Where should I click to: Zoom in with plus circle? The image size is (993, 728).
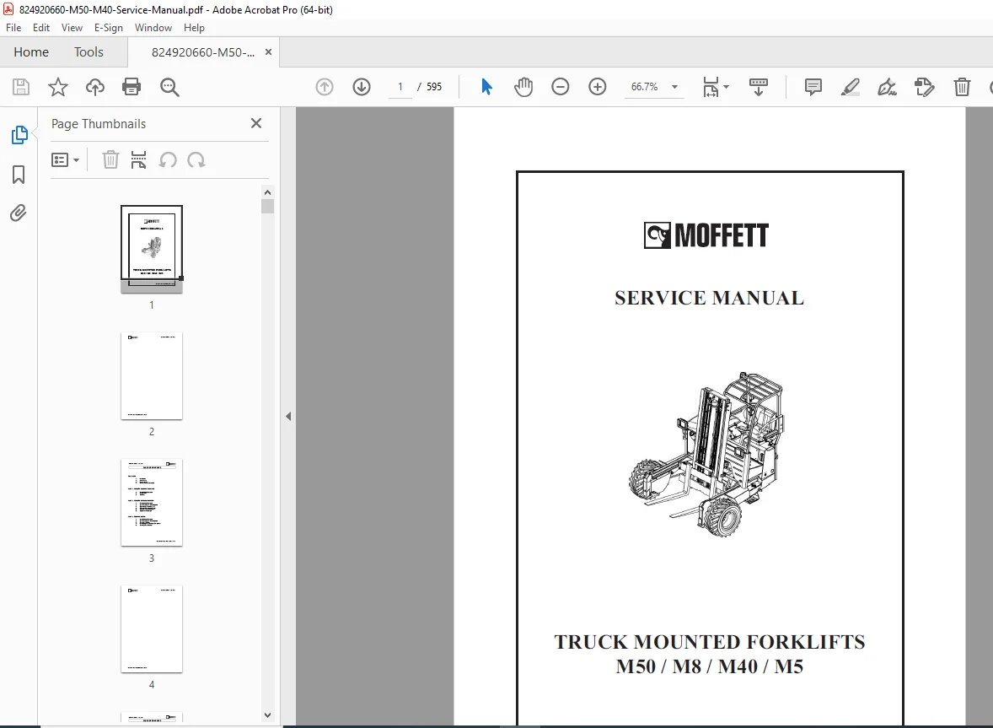[x=597, y=87]
